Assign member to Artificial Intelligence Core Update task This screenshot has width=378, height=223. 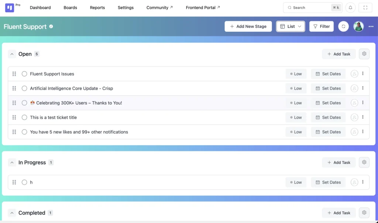(354, 88)
